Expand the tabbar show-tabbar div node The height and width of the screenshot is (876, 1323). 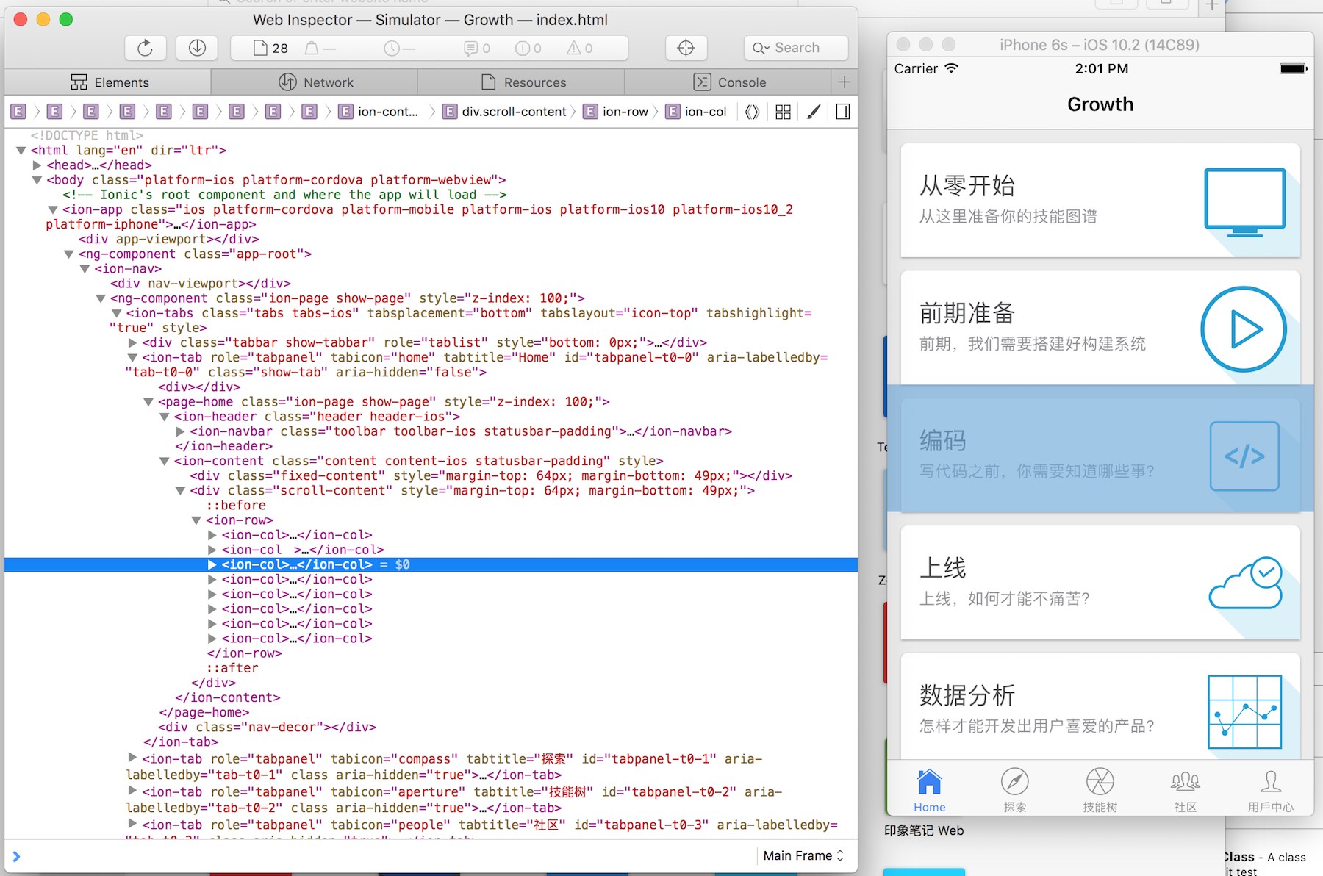click(x=132, y=342)
